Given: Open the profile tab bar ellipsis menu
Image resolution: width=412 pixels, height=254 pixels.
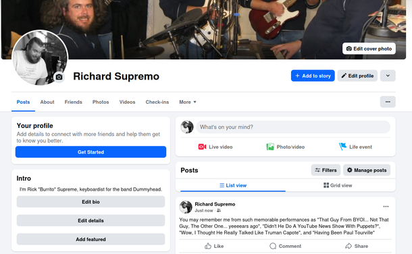Looking at the screenshot, I should [388, 102].
